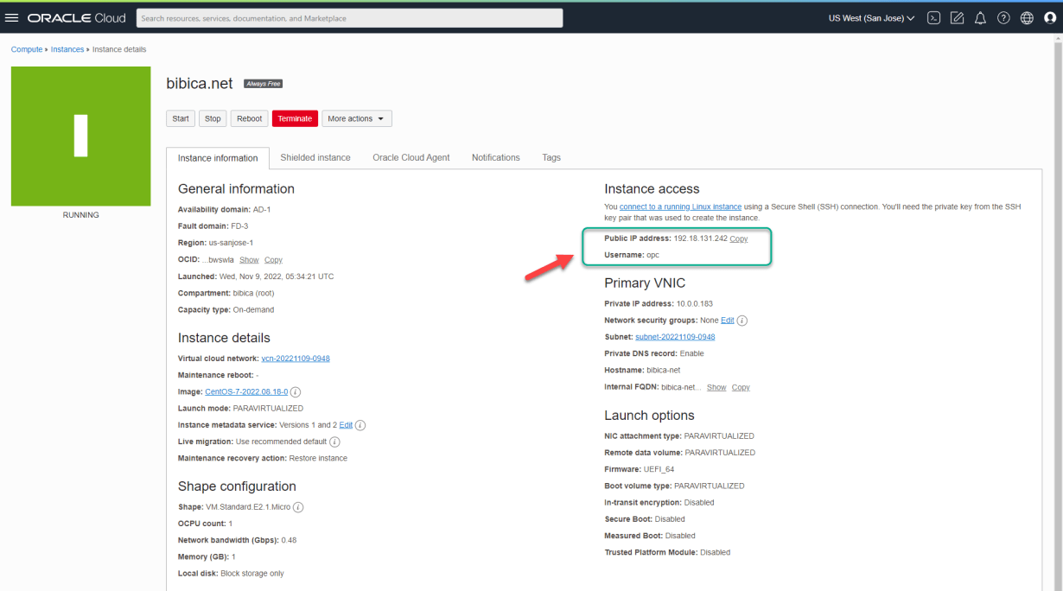
Task: Click the Oracle Cloud logo
Action: point(76,18)
